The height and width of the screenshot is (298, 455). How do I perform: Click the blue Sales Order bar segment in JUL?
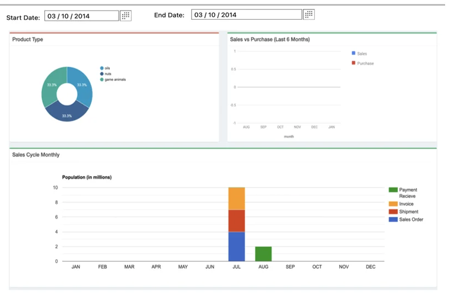coord(236,246)
